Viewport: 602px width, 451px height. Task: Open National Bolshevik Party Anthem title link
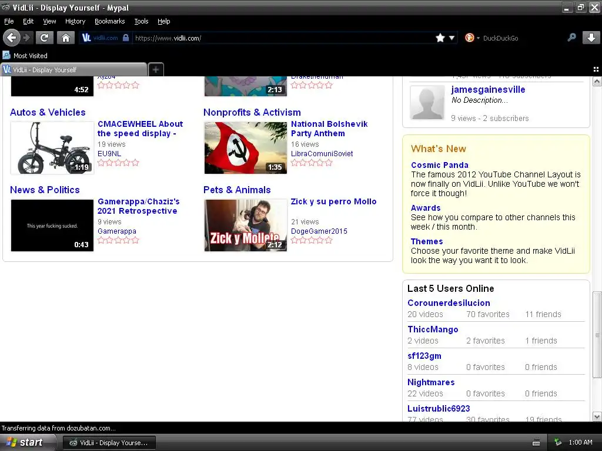(x=329, y=129)
